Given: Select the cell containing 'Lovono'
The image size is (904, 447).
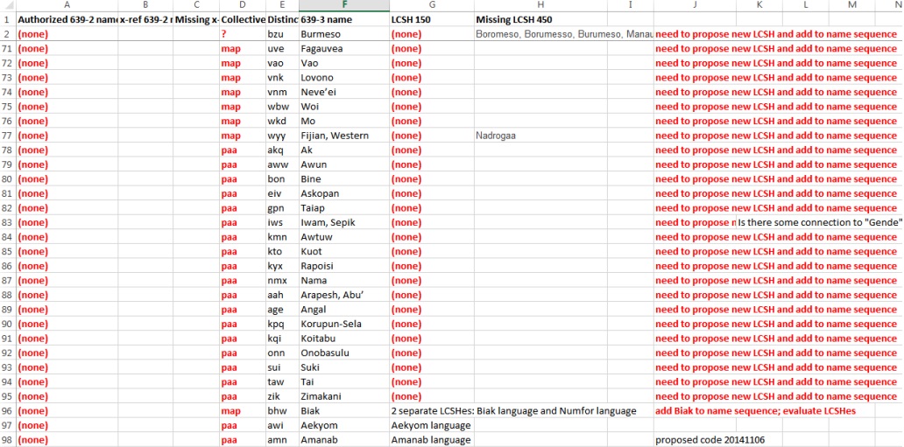Looking at the screenshot, I should [x=344, y=78].
